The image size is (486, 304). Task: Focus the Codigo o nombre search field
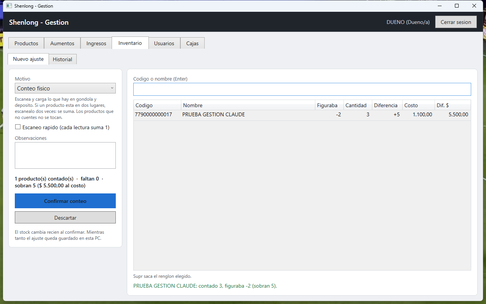(x=302, y=89)
